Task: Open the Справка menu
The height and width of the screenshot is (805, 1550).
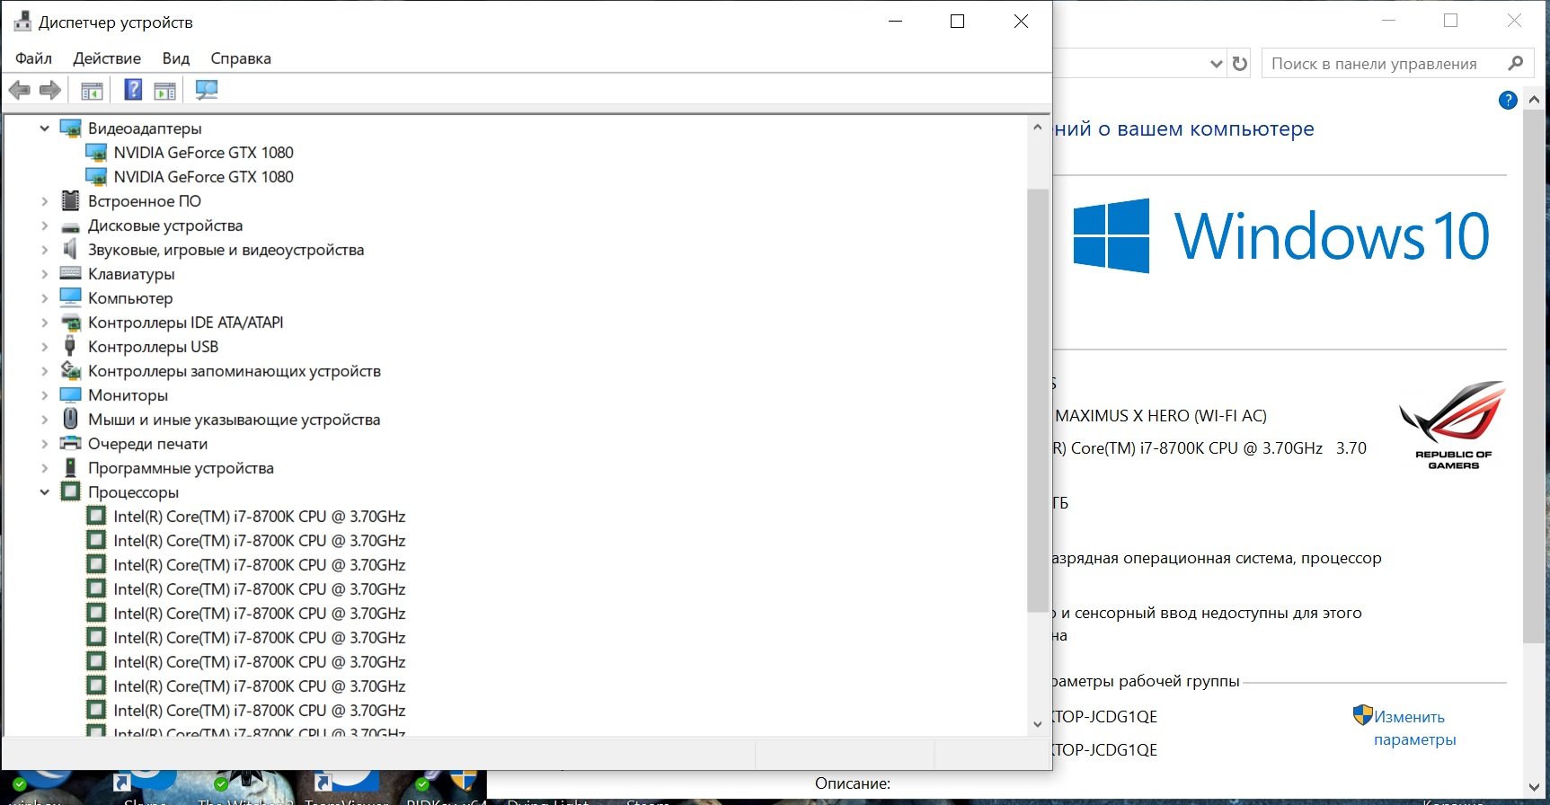Action: 241,58
